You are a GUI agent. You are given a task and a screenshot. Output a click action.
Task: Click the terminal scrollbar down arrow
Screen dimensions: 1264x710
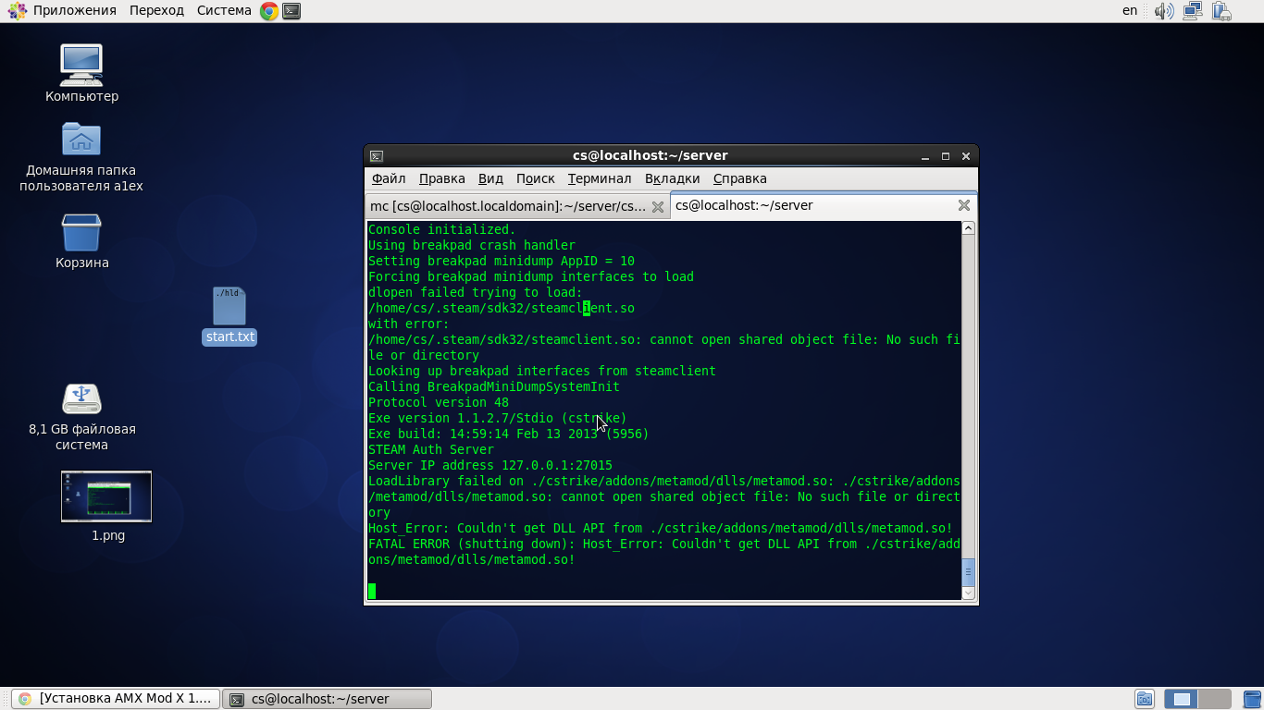[968, 593]
